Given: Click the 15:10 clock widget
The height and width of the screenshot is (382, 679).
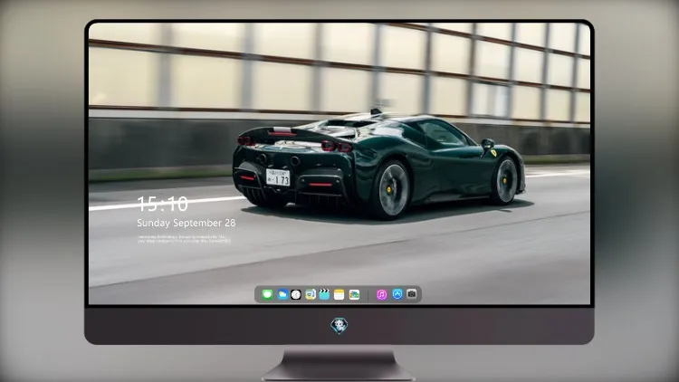Looking at the screenshot, I should click(162, 204).
